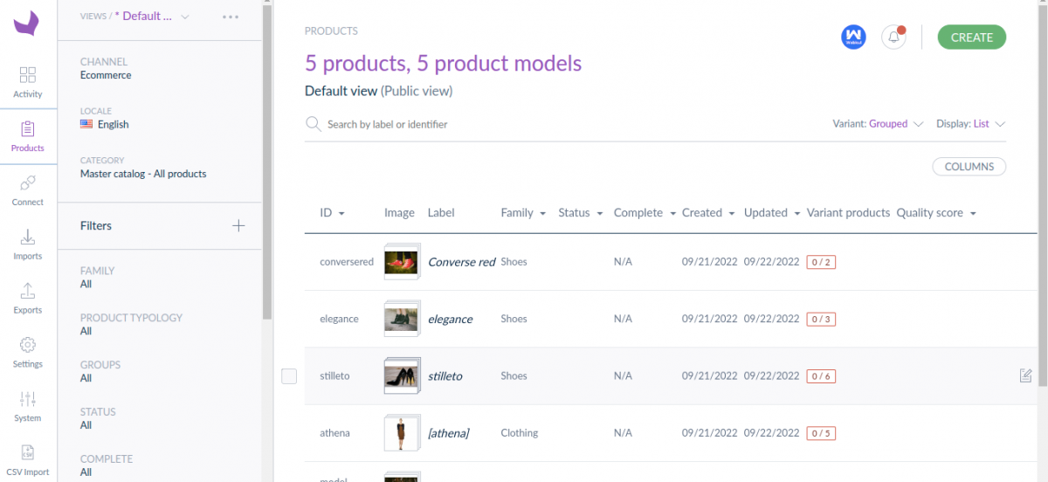This screenshot has width=1048, height=482.
Task: Click the Akeneo purple logo
Action: 28,24
